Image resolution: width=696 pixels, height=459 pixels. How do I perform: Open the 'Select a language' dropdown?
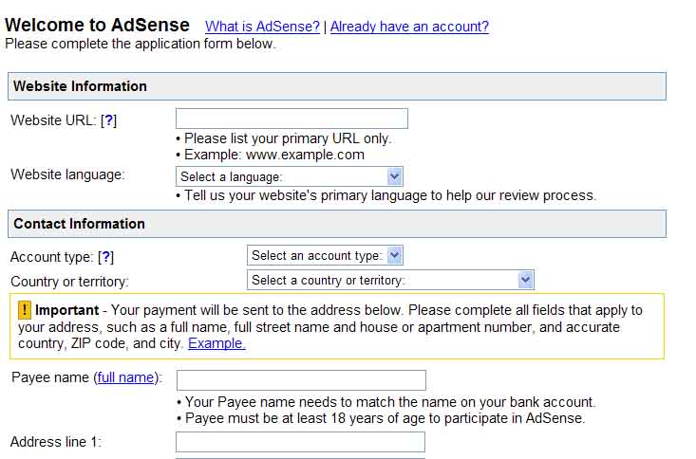[290, 176]
